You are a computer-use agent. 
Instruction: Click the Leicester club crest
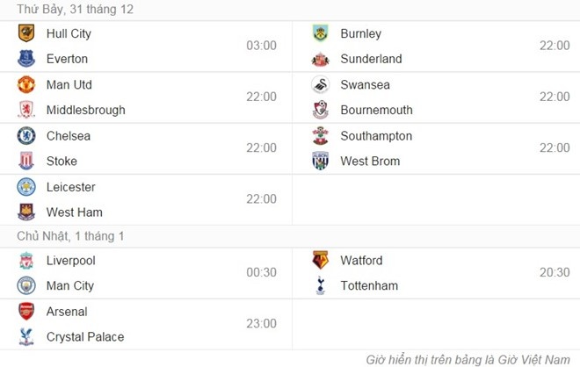26,187
